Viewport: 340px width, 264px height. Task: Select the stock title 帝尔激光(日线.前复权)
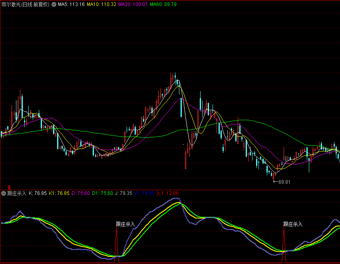(26, 4)
